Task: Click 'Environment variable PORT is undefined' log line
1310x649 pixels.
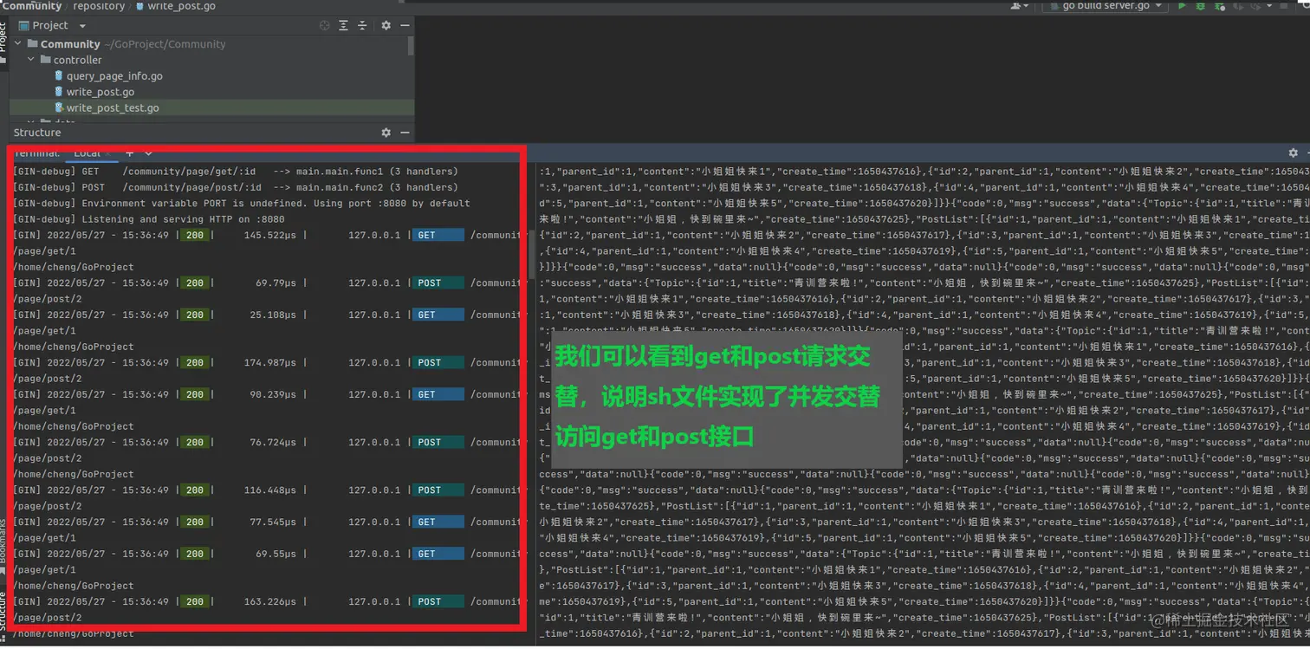Action: point(242,204)
